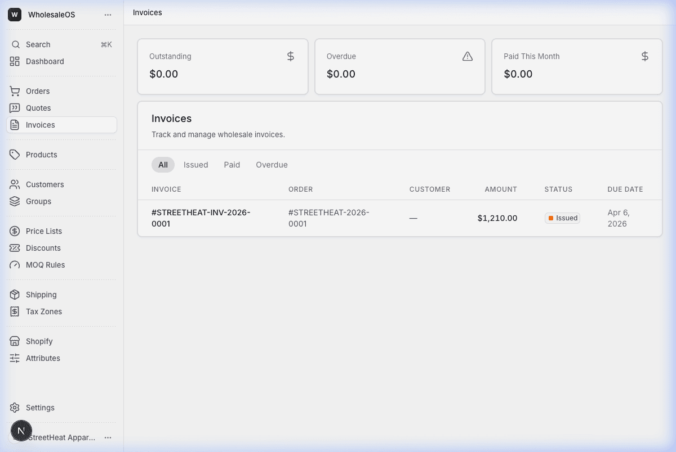This screenshot has width=676, height=452.
Task: Toggle the Issued invoice filter
Action: tap(195, 165)
